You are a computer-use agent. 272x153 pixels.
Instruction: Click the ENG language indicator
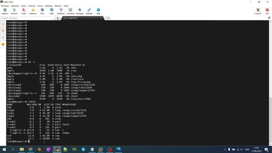click(247, 149)
